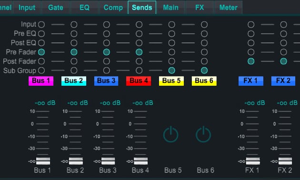Set Bus 5 to Pre Fader

pos(171,52)
